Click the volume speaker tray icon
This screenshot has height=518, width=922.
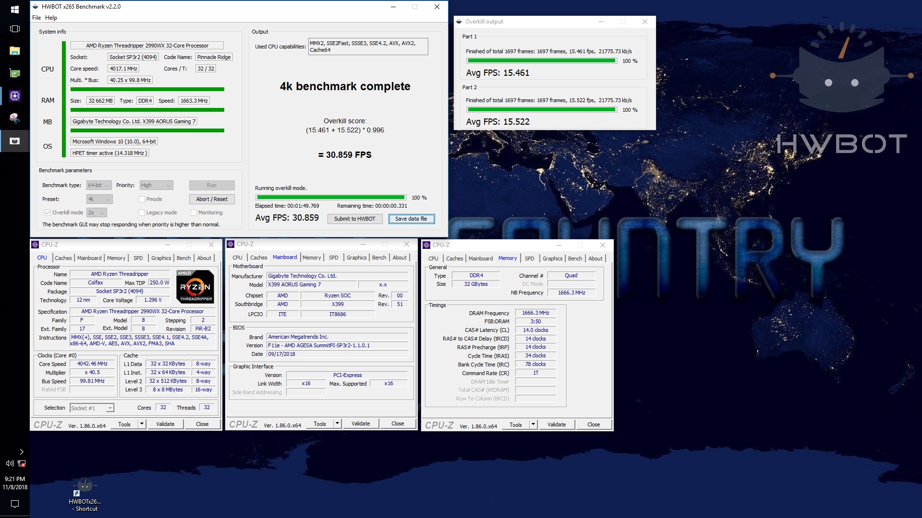(x=10, y=463)
